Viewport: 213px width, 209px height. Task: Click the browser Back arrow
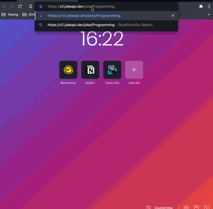click(x=4, y=6)
